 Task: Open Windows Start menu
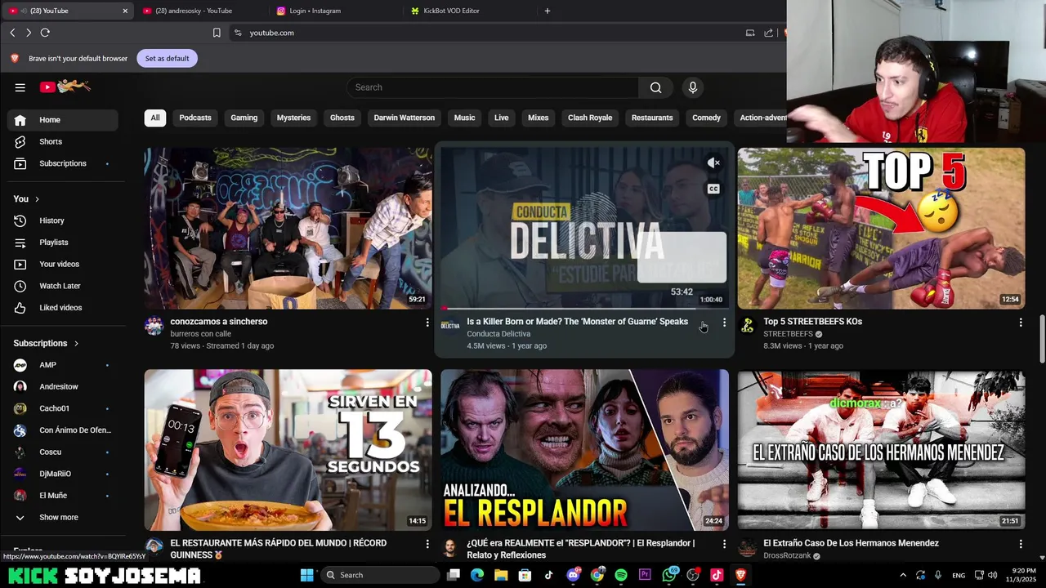point(306,575)
